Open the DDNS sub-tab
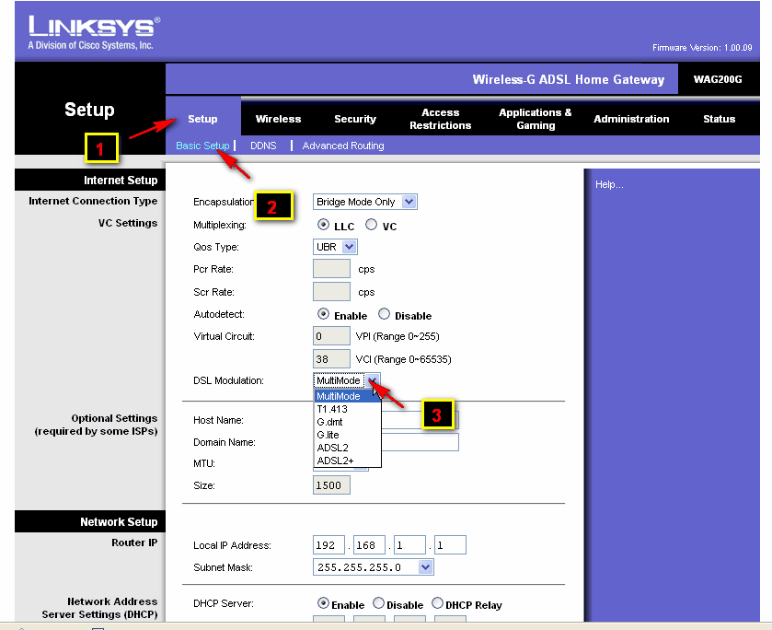This screenshot has width=772, height=630. point(263,146)
